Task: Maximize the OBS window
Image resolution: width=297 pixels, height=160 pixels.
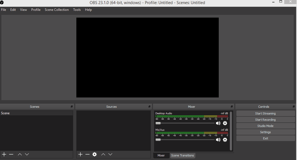Action: (281, 2)
